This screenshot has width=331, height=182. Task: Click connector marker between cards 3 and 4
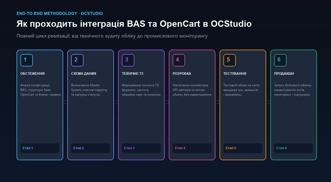[167, 102]
